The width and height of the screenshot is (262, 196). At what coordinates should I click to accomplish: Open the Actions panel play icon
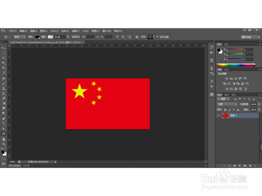point(212,52)
